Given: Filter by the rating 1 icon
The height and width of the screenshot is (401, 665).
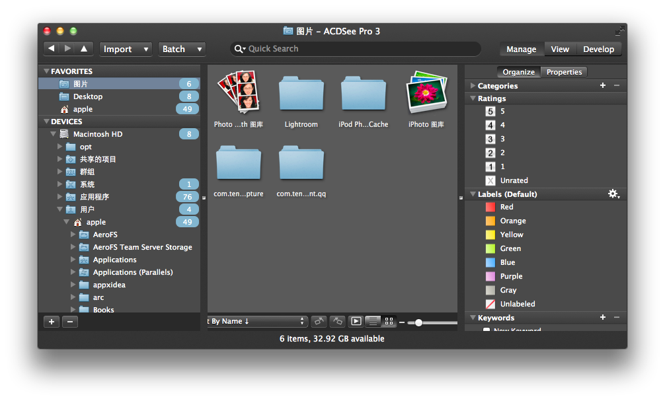Looking at the screenshot, I should pos(490,166).
